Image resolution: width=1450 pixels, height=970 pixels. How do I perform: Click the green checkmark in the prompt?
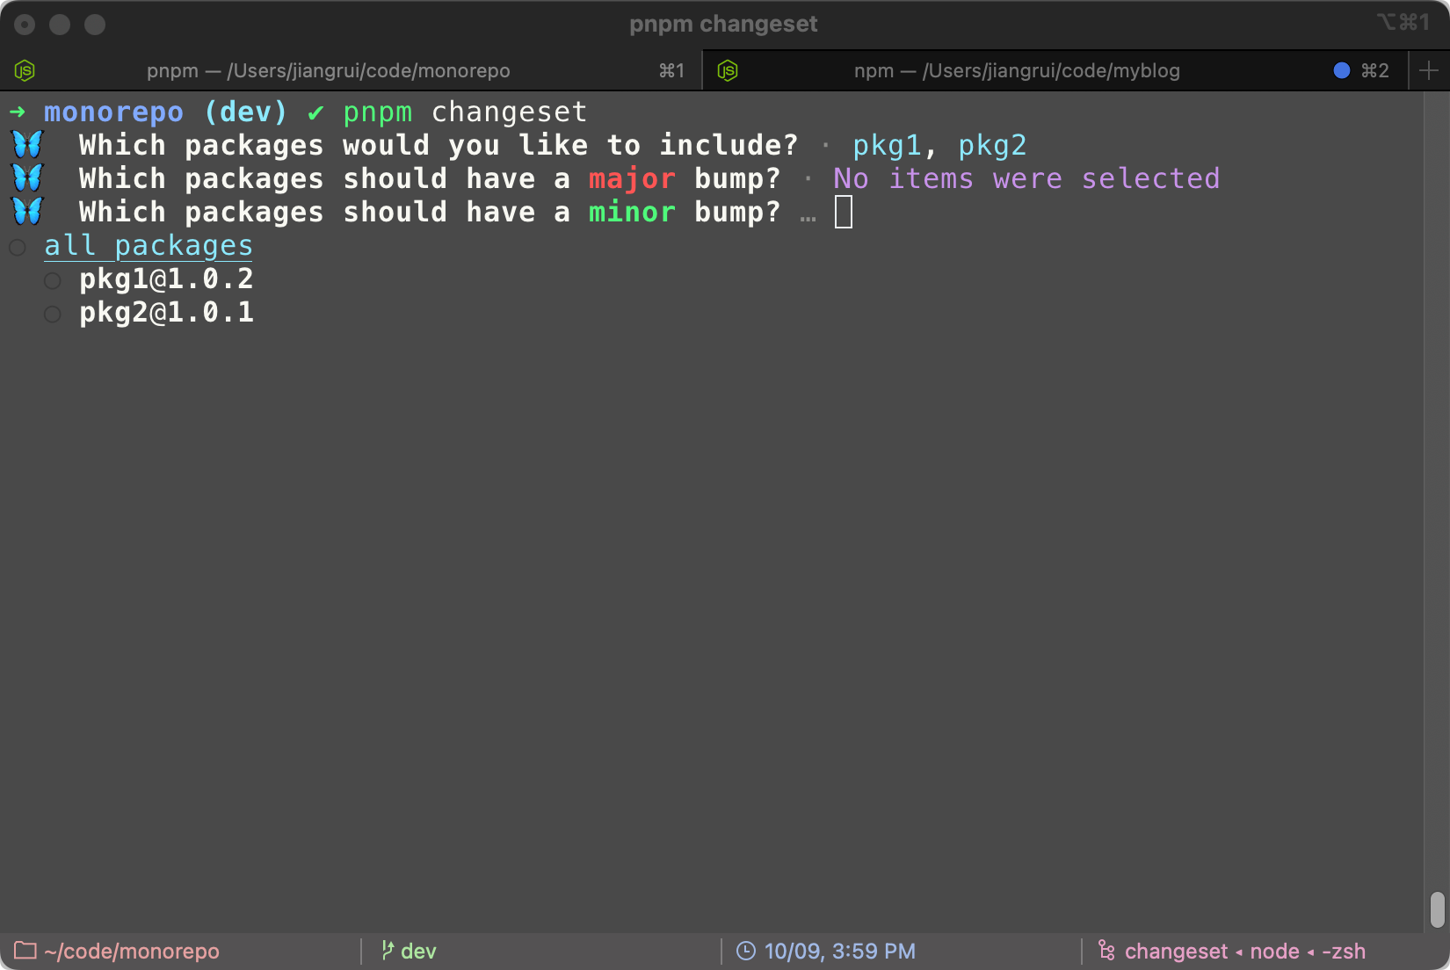tap(315, 112)
